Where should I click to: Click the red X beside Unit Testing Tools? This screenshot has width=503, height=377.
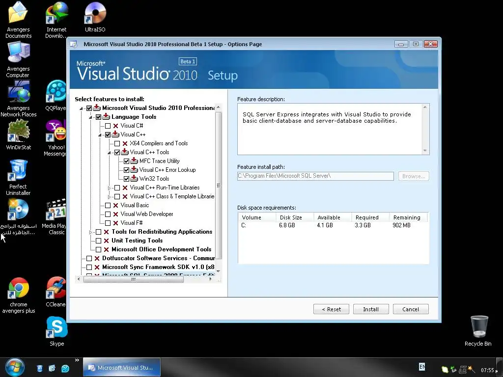coord(107,241)
